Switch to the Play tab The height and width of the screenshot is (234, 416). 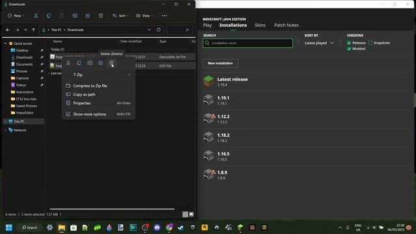click(207, 25)
